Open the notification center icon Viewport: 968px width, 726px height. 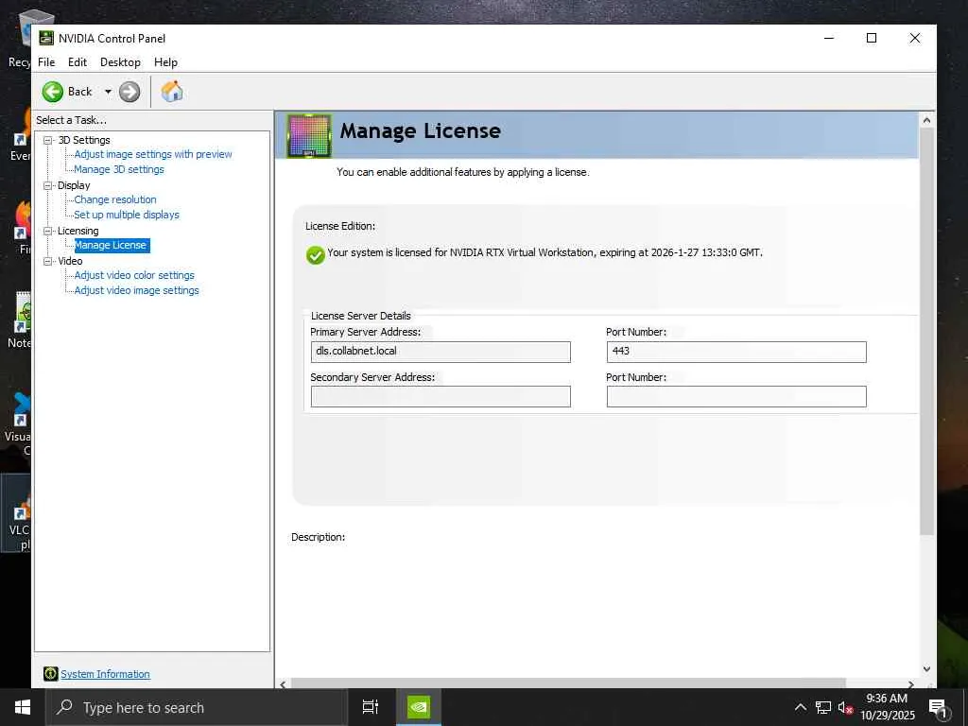(938, 708)
